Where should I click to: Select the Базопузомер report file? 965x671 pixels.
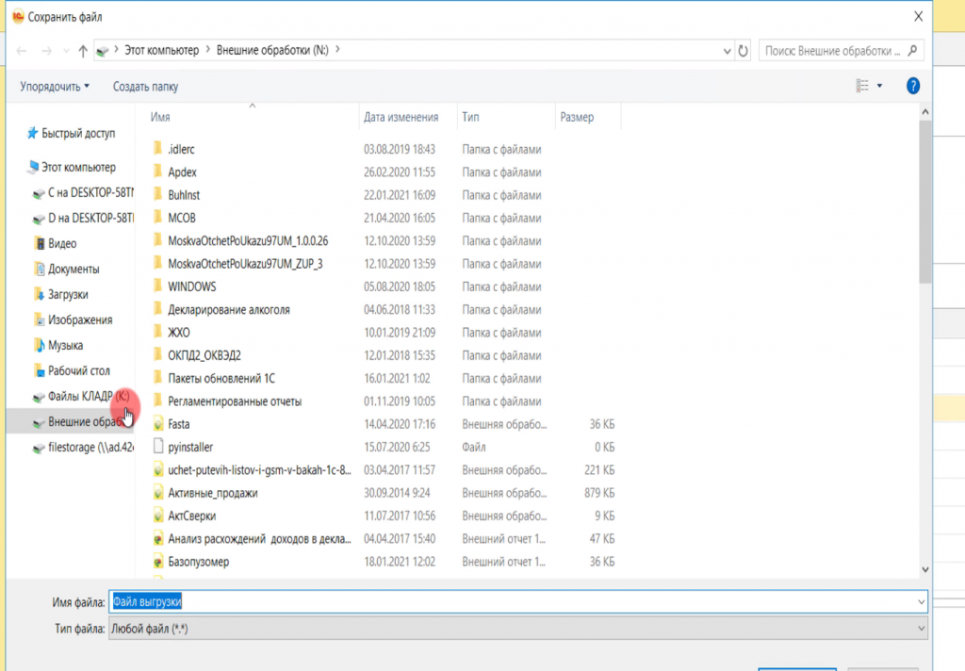198,562
